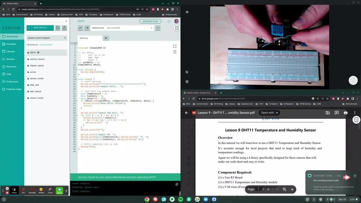Screen dimensions: 361x203
Task: Click the Upload arrow button in Arduino Editor
Action: point(87,28)
